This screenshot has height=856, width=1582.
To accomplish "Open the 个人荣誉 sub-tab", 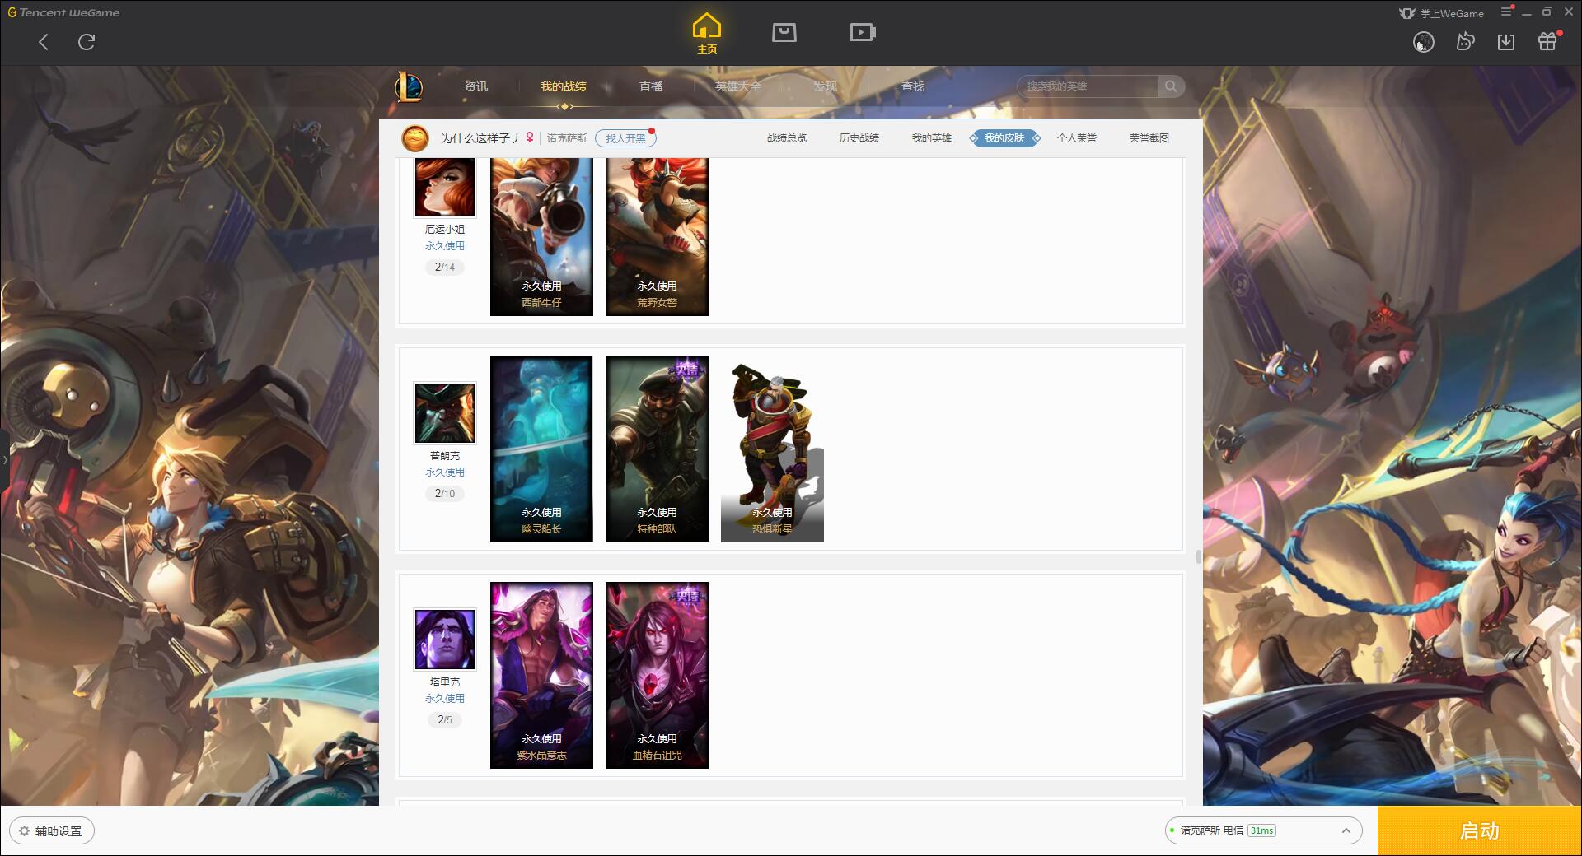I will point(1077,138).
